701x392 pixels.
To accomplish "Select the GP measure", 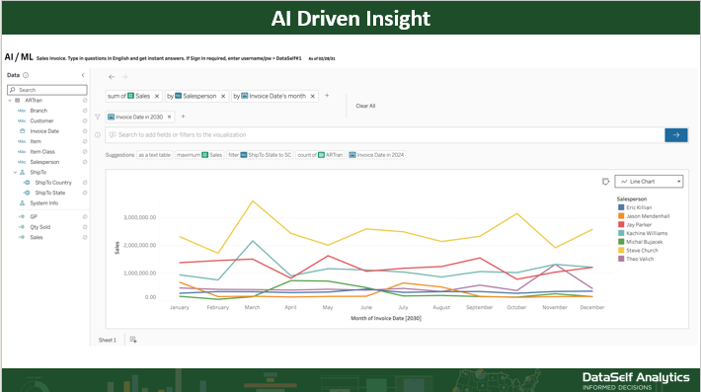I will (x=34, y=217).
